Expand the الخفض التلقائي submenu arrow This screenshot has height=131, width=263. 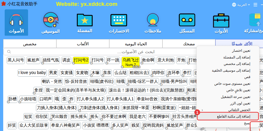pos(202,110)
